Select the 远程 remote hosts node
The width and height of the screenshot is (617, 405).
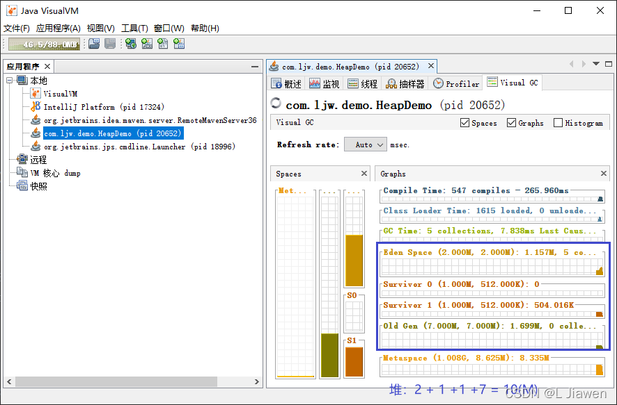(x=38, y=160)
